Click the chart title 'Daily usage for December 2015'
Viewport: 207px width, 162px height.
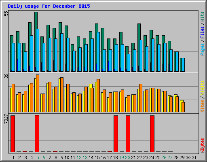[49, 6]
